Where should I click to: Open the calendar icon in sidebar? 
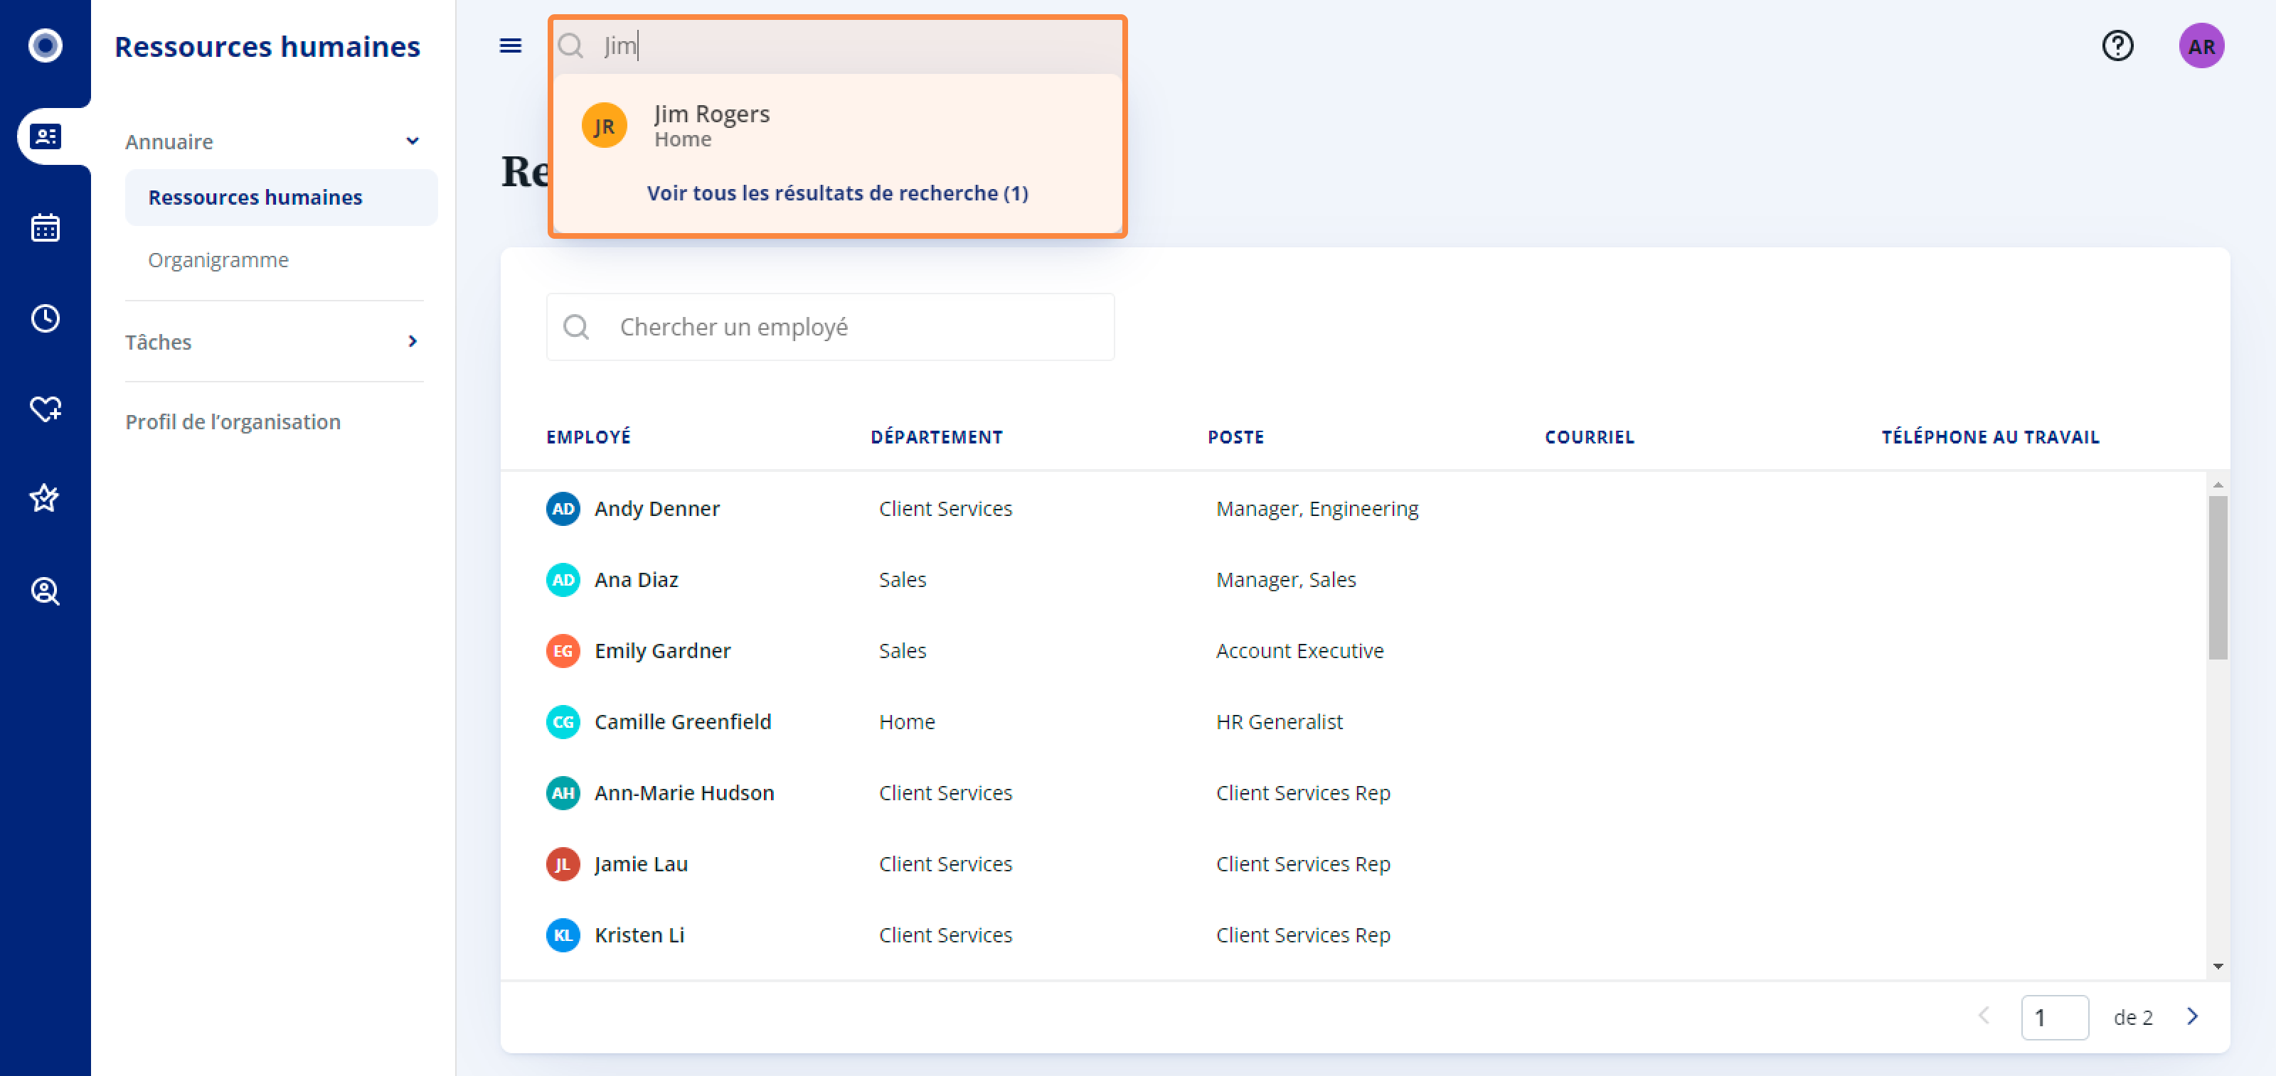(45, 227)
